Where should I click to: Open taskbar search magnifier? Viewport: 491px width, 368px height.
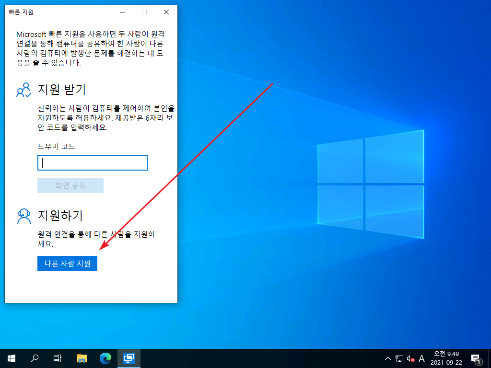click(35, 358)
